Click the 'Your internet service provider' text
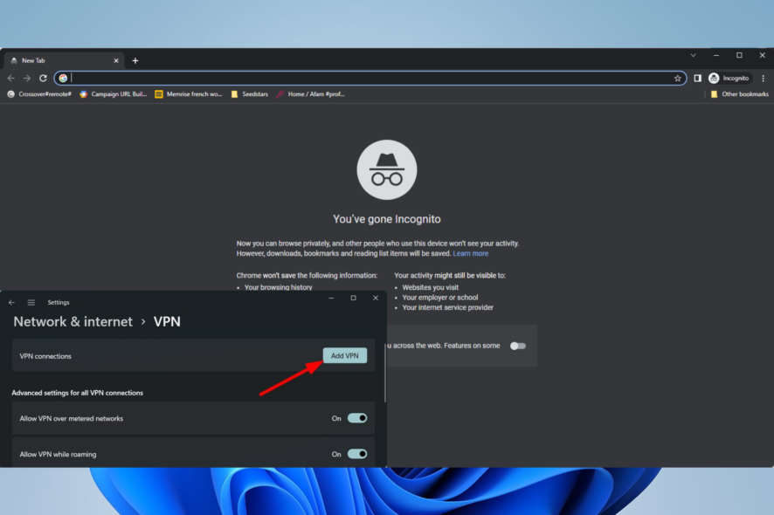The width and height of the screenshot is (774, 515). 448,307
